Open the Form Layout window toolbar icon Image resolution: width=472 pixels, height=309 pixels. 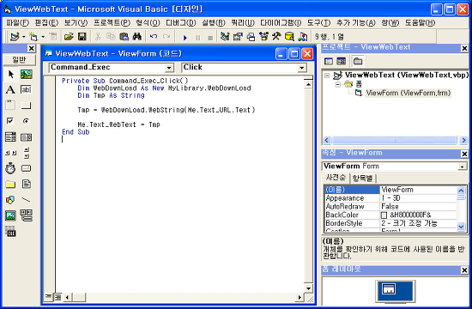pyautogui.click(x=251, y=37)
